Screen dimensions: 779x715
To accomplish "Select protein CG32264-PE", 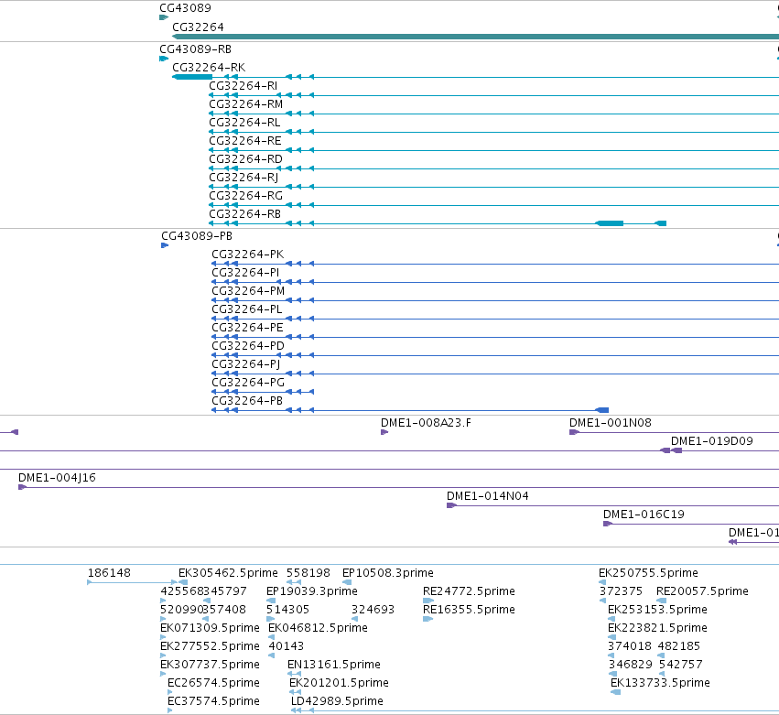I will point(247,328).
